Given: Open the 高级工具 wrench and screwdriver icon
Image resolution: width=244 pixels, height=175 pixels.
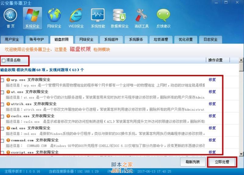Looking at the screenshot, I should tap(142, 16).
